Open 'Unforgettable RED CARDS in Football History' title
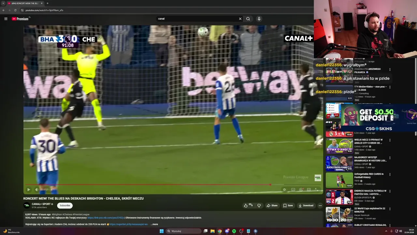Viewport: 417px width, 235px height. pyautogui.click(x=369, y=176)
